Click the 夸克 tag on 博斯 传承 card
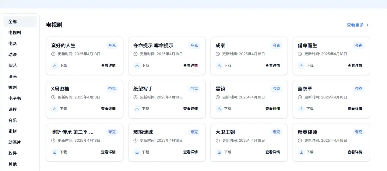This screenshot has width=387, height=171. (112, 132)
